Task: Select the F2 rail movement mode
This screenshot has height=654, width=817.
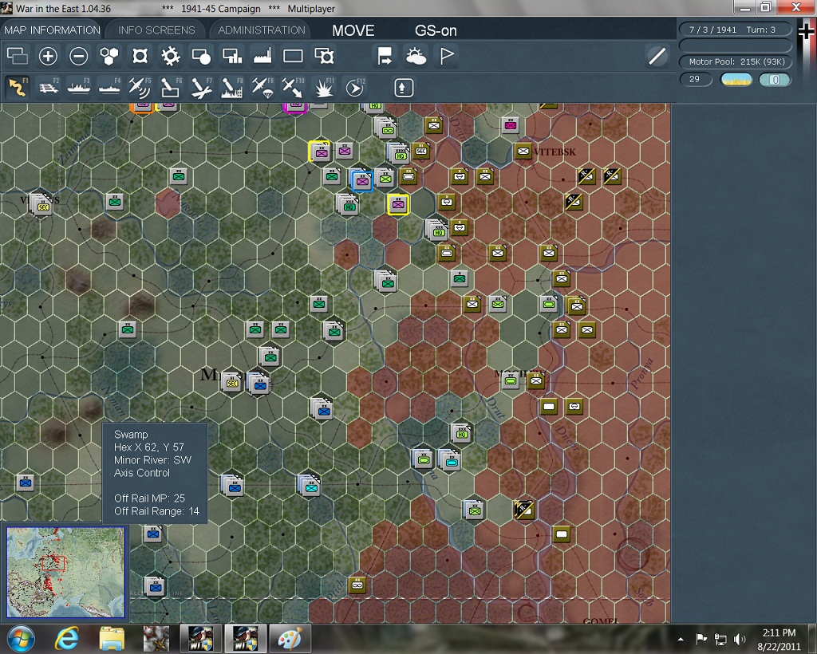Action: pos(48,87)
